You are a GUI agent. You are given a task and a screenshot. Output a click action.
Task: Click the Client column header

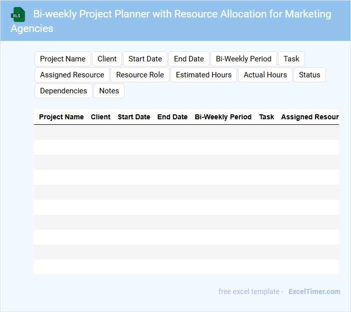100,117
